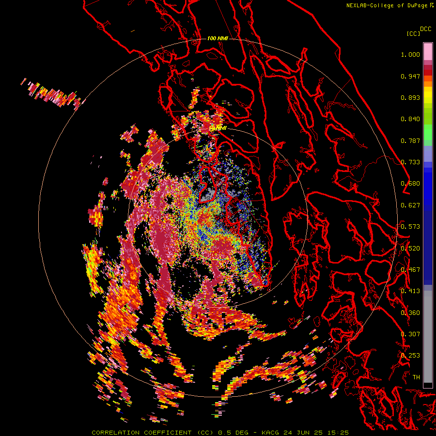Click the TH threshold label
This screenshot has height=436, width=436.
(x=416, y=377)
